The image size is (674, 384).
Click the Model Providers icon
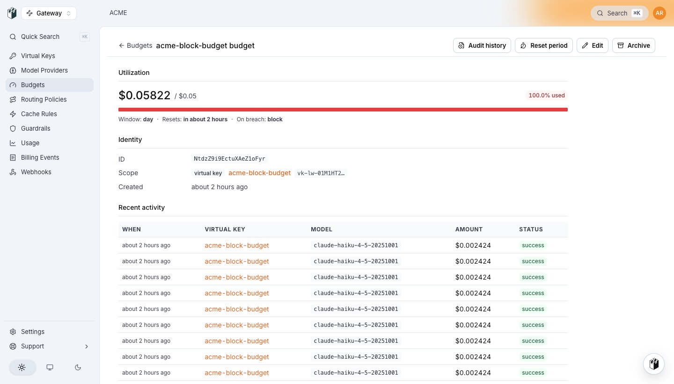coord(13,70)
